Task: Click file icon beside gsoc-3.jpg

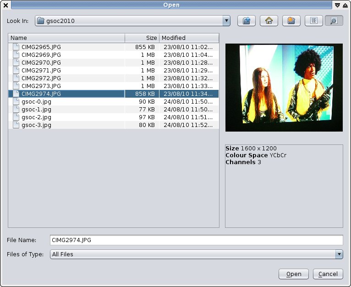Action: click(16, 125)
